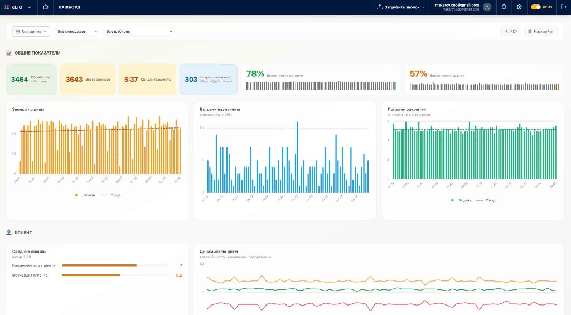The height and width of the screenshot is (315, 571).
Task: Open the Настройки dashboard settings button
Action: coord(540,32)
